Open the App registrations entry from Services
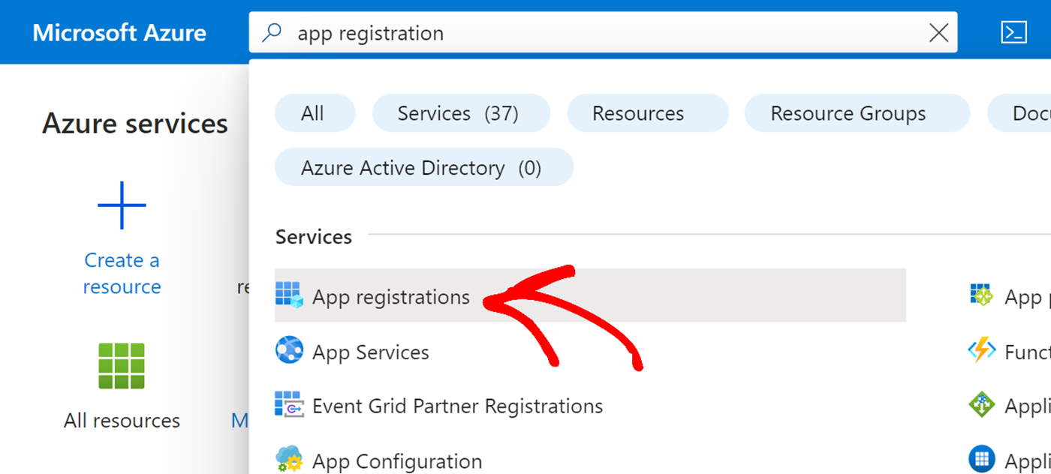1051x474 pixels. click(x=390, y=295)
